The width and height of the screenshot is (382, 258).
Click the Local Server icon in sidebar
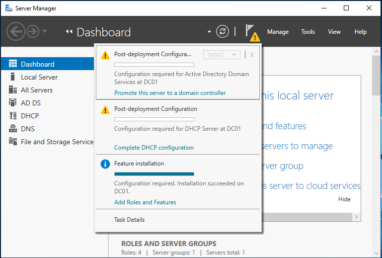click(13, 77)
